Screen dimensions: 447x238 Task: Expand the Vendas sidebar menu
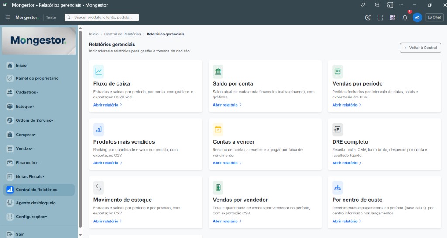coord(39,148)
